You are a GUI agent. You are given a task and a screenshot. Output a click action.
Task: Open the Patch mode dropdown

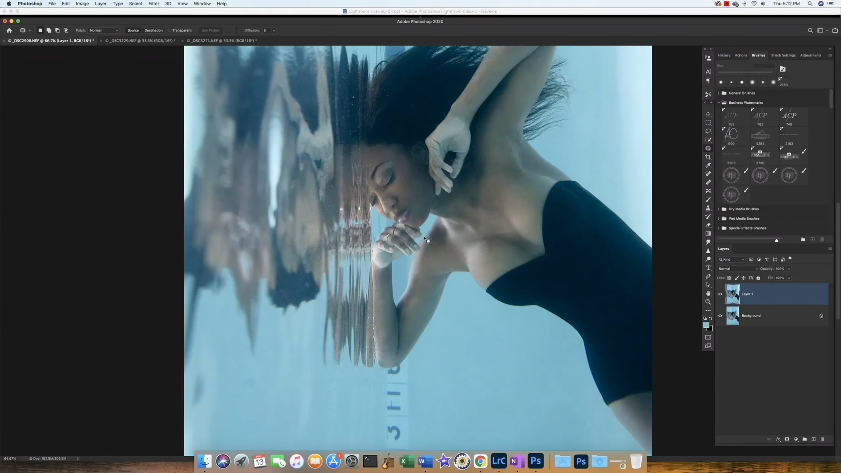tap(104, 30)
